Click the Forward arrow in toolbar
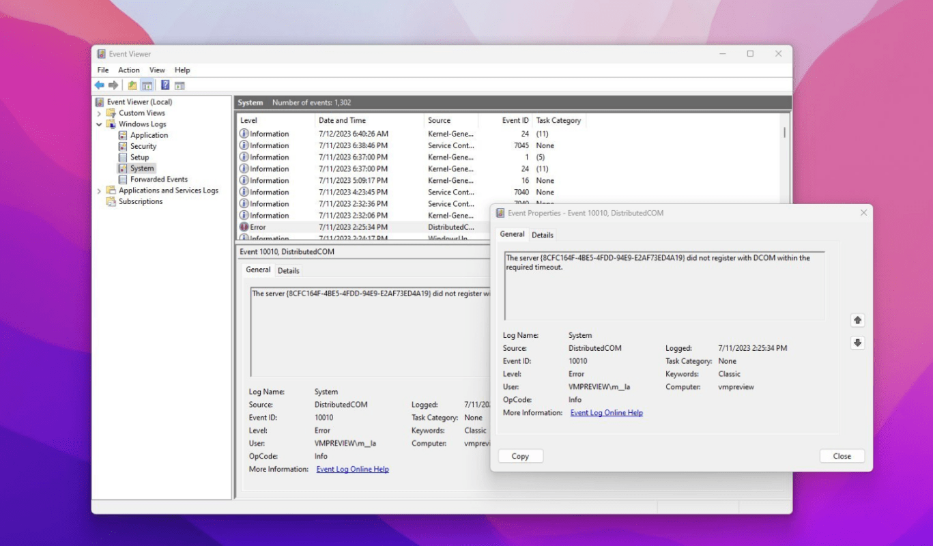 113,85
